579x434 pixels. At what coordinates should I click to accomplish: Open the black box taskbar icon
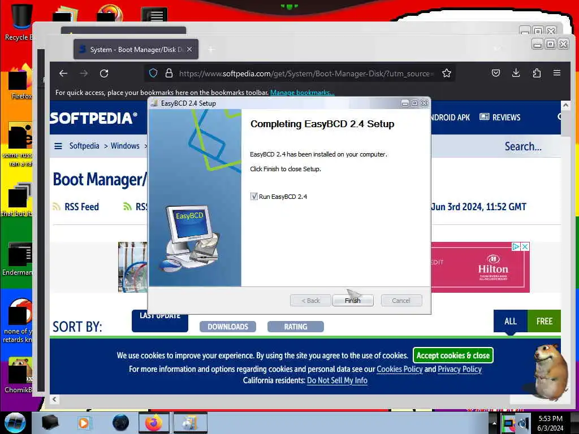click(50, 423)
